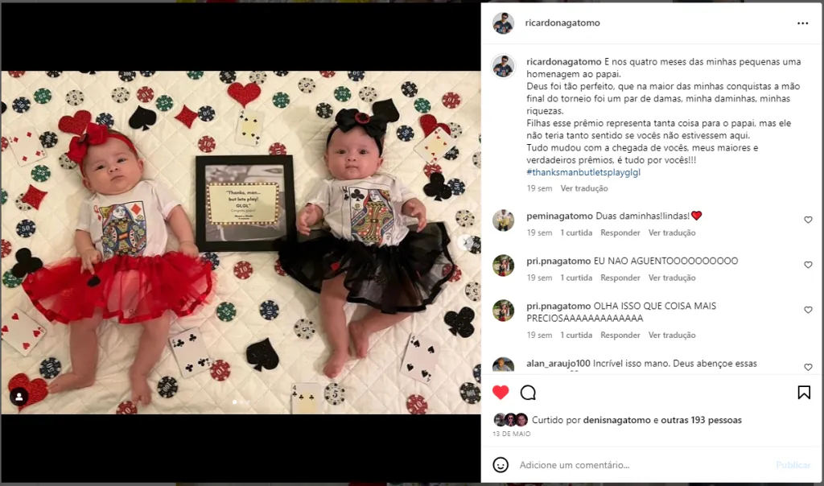
Task: Click the #thanksmanbutletsplayglgl hashtag
Action: [583, 172]
